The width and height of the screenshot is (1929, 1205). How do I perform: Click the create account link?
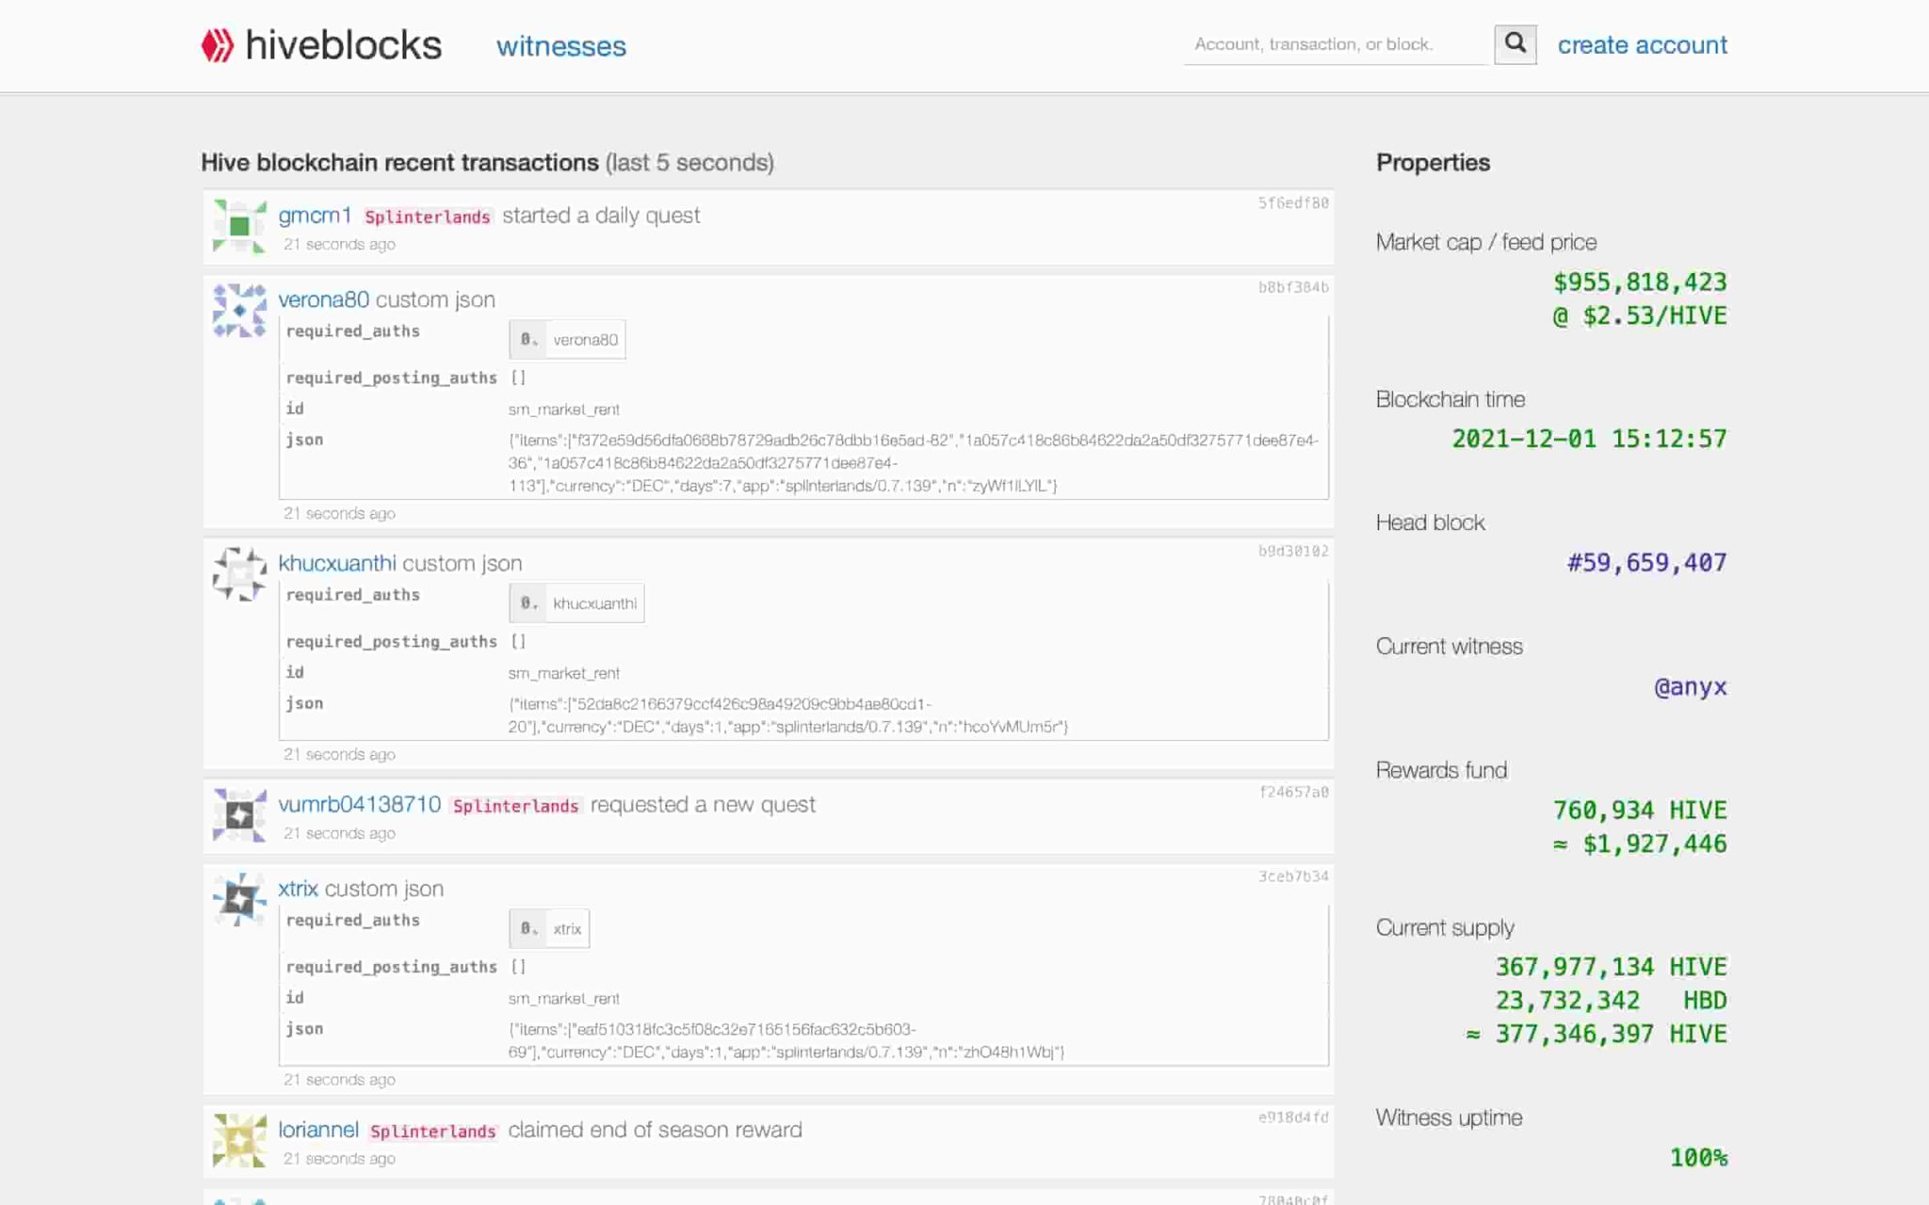1642,45
